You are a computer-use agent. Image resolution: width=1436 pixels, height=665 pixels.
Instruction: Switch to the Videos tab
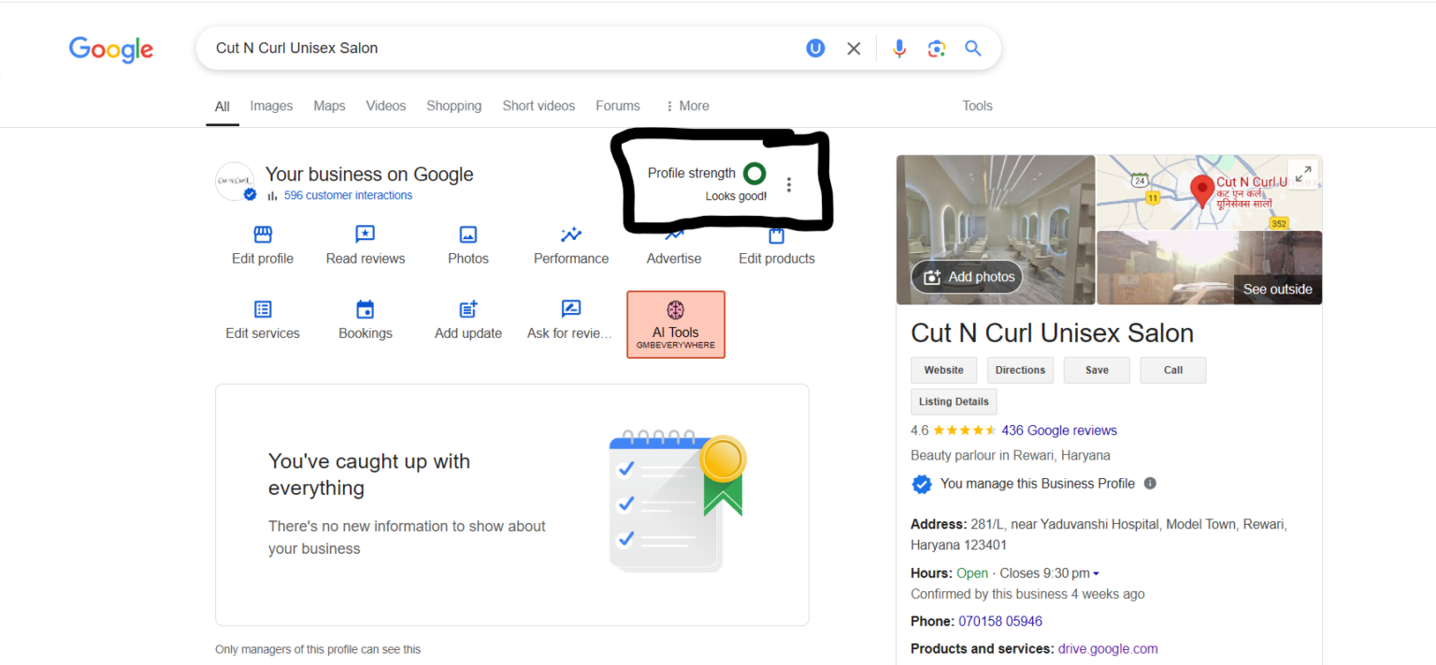point(386,106)
